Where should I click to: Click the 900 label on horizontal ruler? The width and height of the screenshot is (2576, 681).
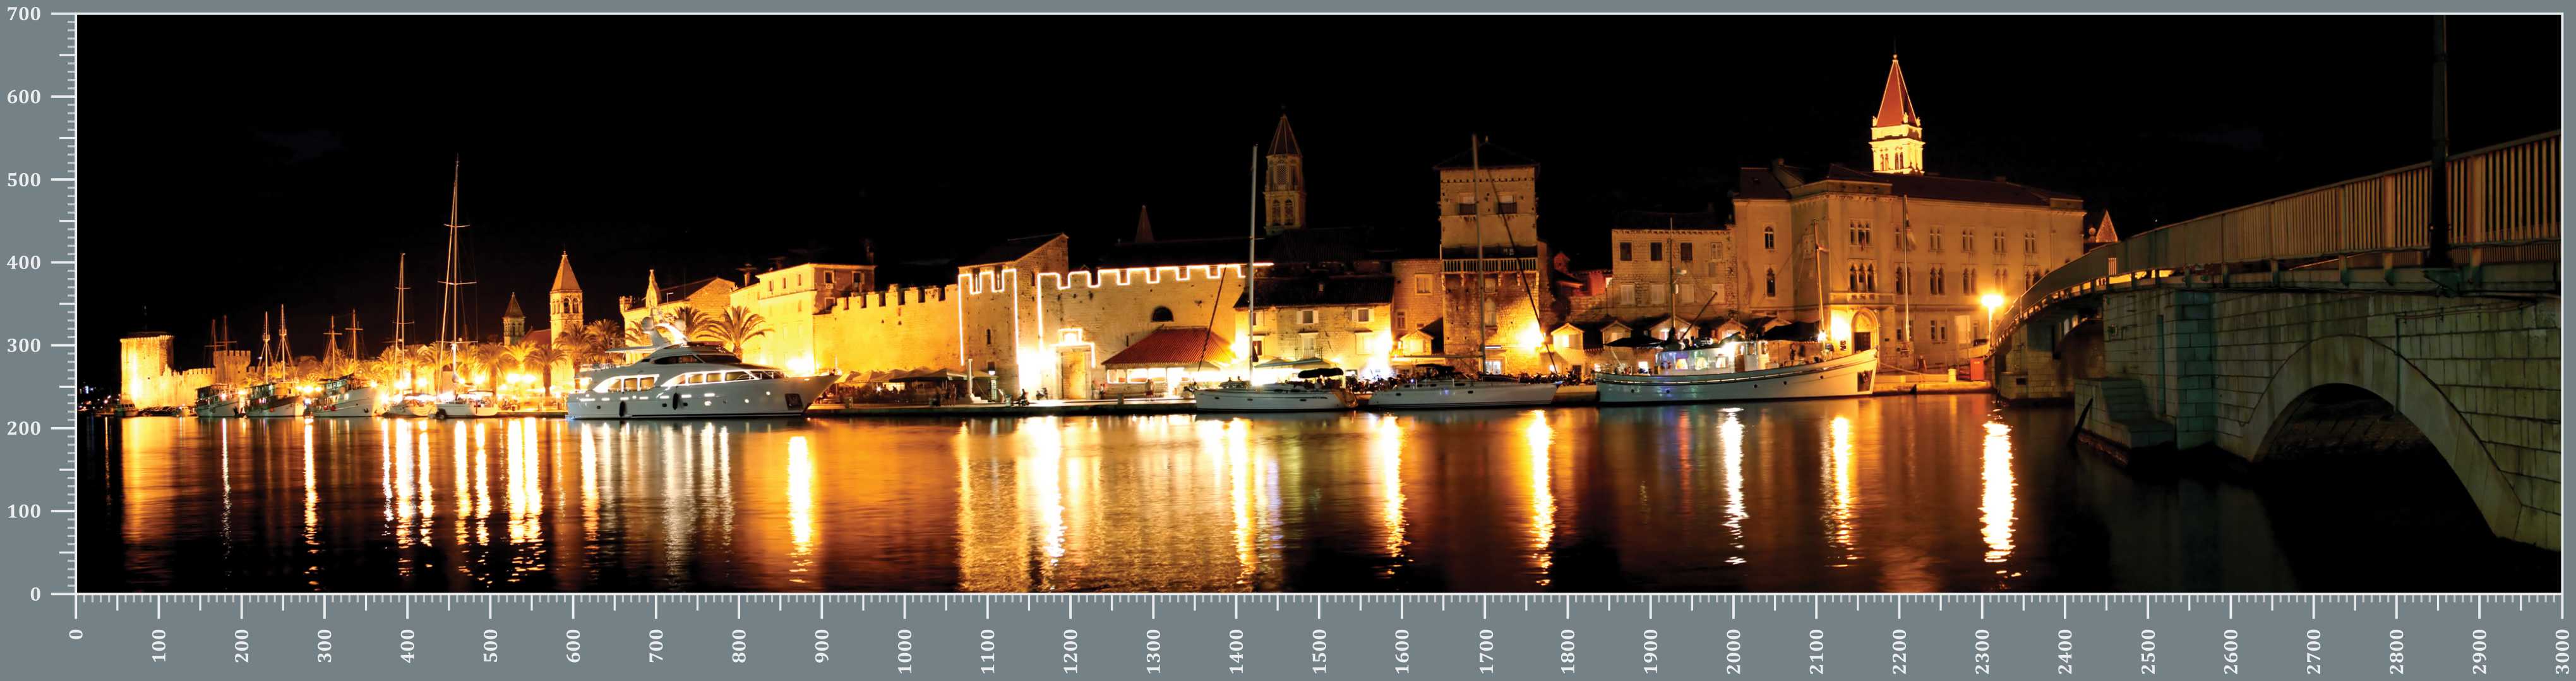coord(822,646)
